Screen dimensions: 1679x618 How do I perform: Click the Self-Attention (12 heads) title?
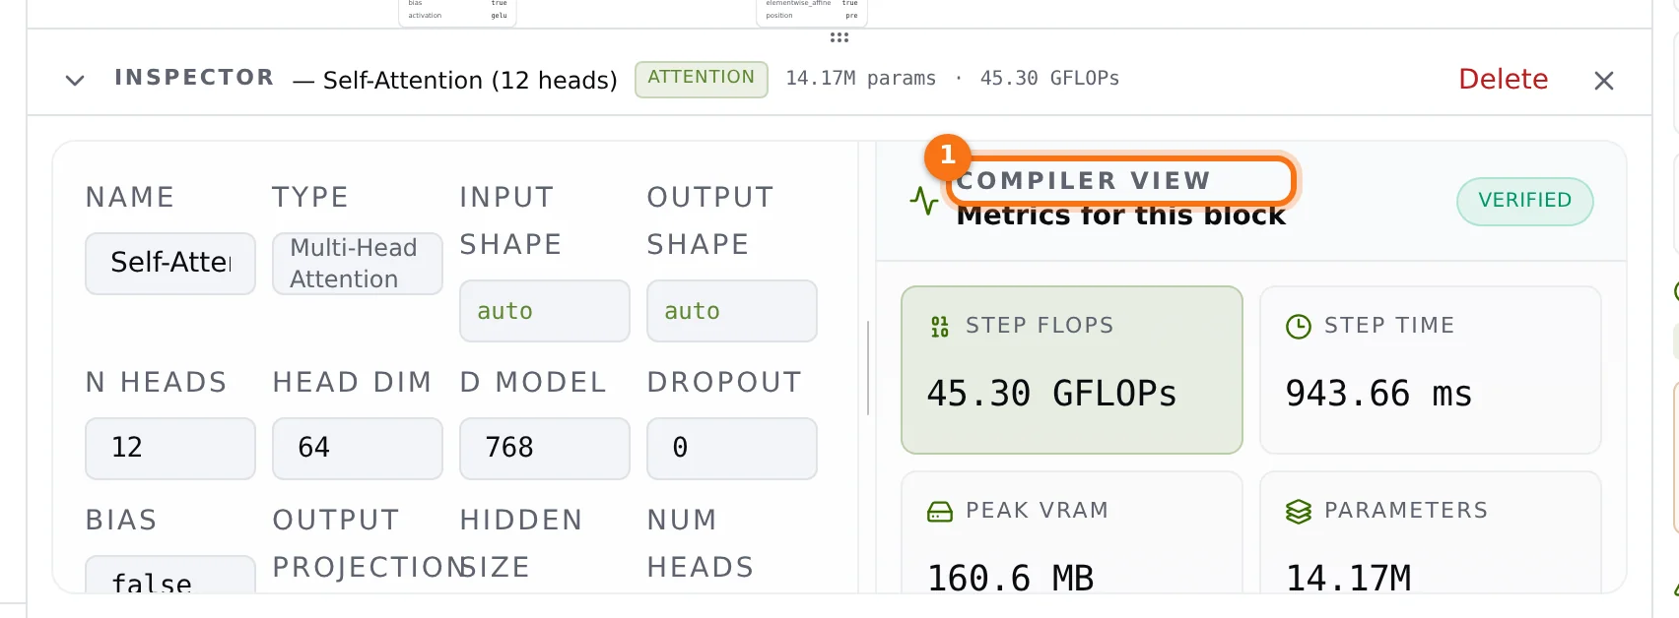pos(470,80)
